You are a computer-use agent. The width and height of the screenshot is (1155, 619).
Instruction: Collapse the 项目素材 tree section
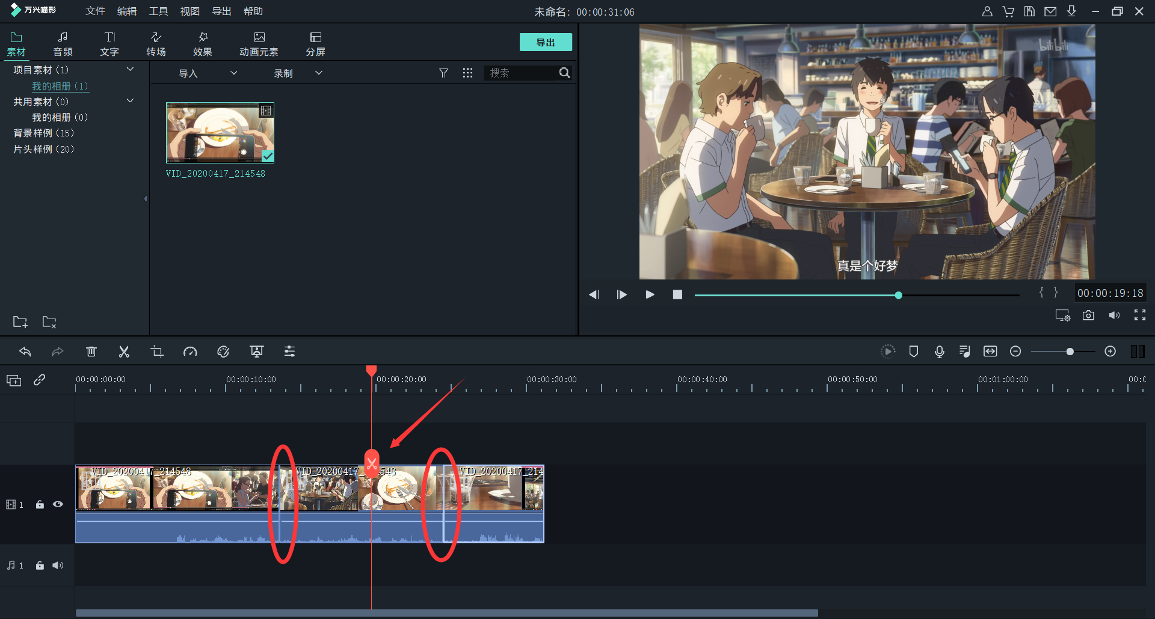pos(130,70)
